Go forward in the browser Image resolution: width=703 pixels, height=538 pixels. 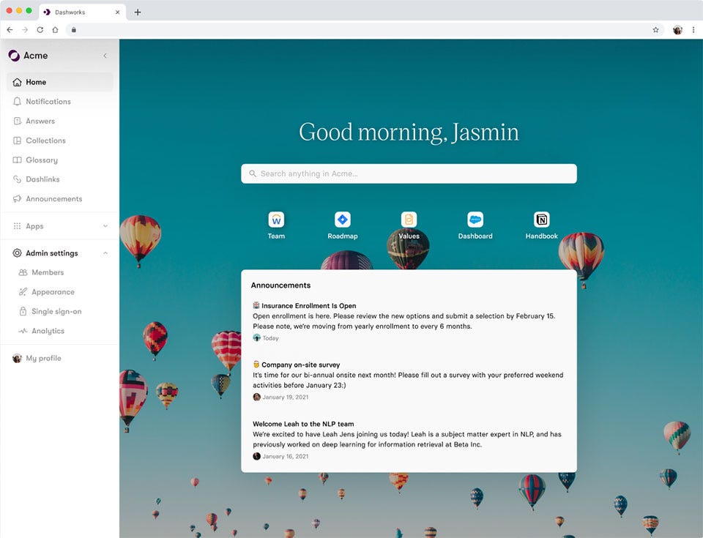(x=25, y=29)
